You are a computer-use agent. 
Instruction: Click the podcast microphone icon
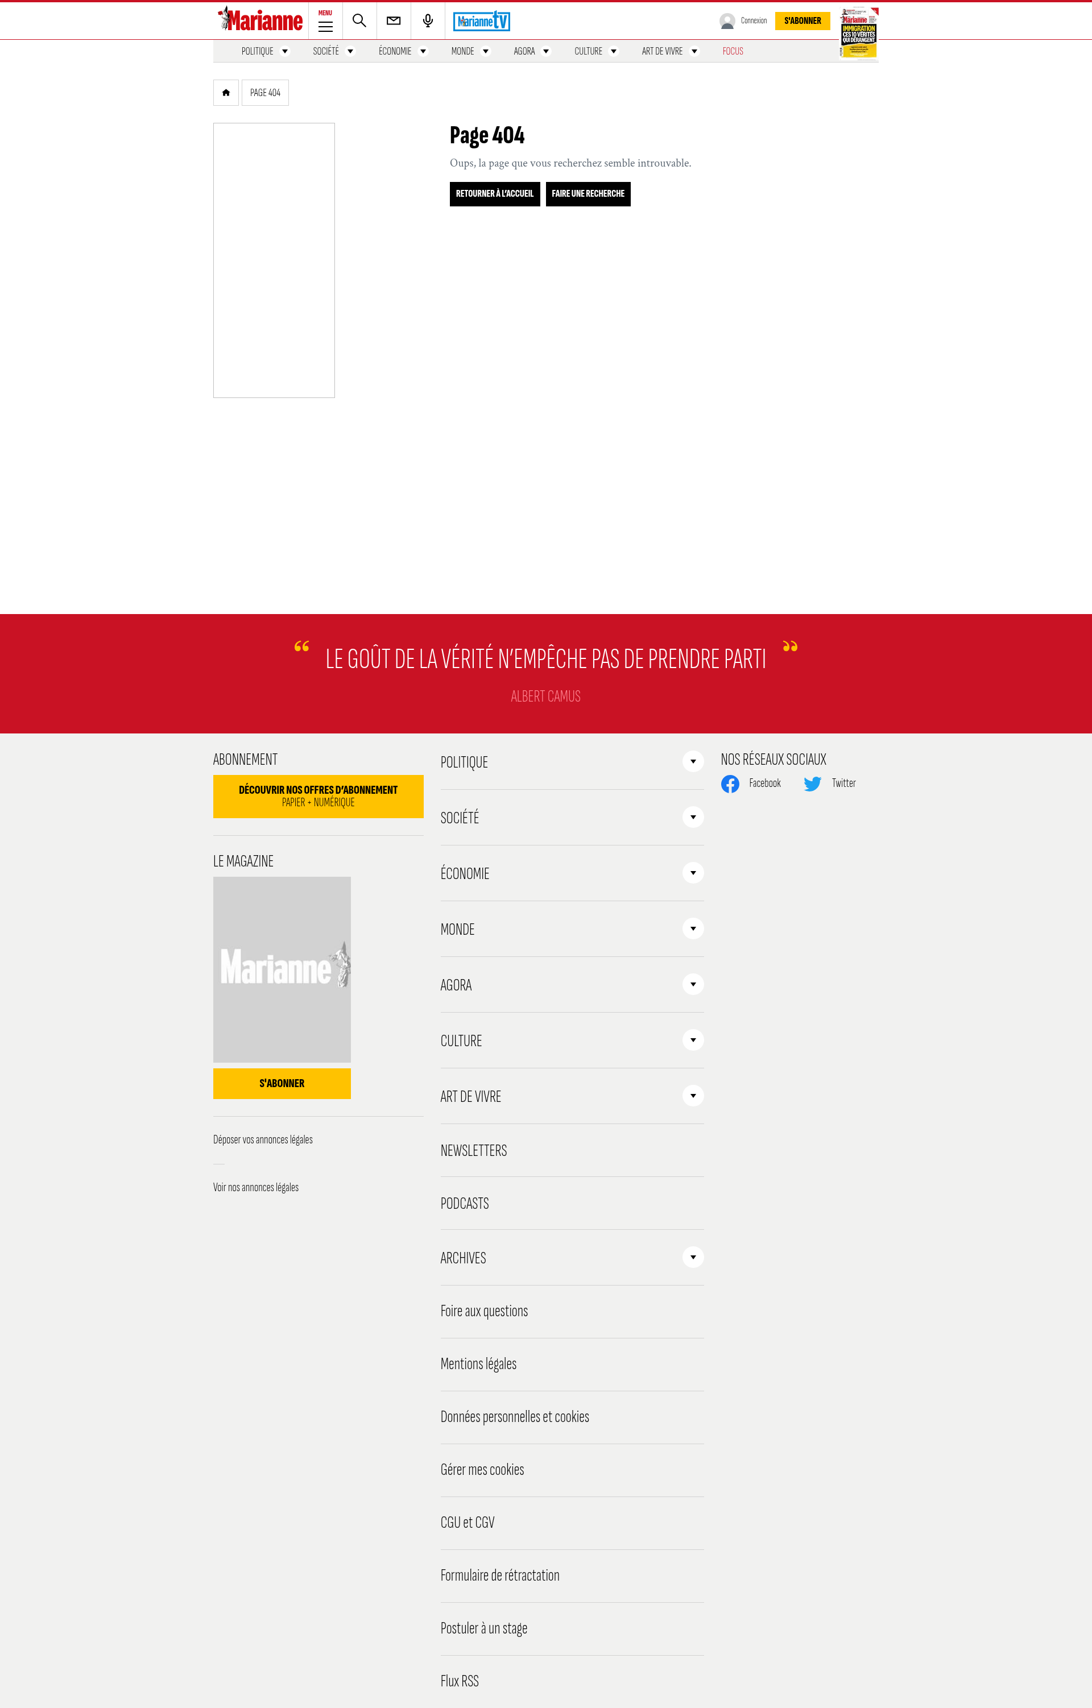coord(428,20)
